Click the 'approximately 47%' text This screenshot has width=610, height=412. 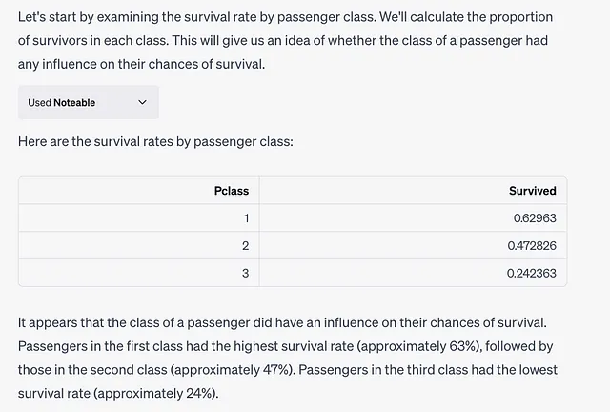(231, 369)
